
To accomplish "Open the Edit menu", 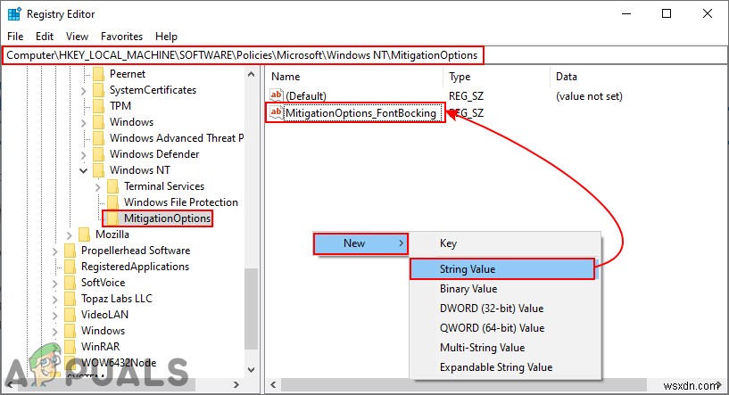I will pyautogui.click(x=45, y=37).
